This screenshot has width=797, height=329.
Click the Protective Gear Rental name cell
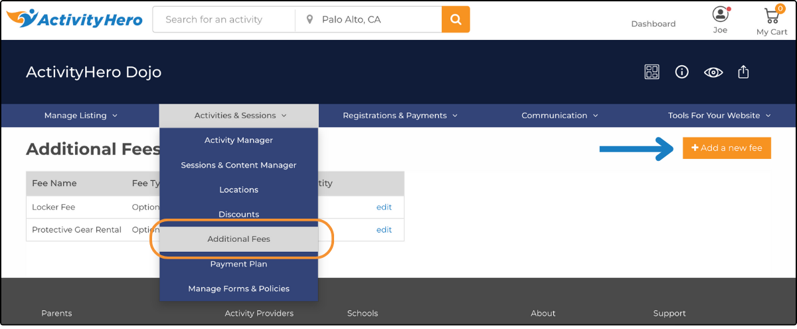tap(77, 229)
